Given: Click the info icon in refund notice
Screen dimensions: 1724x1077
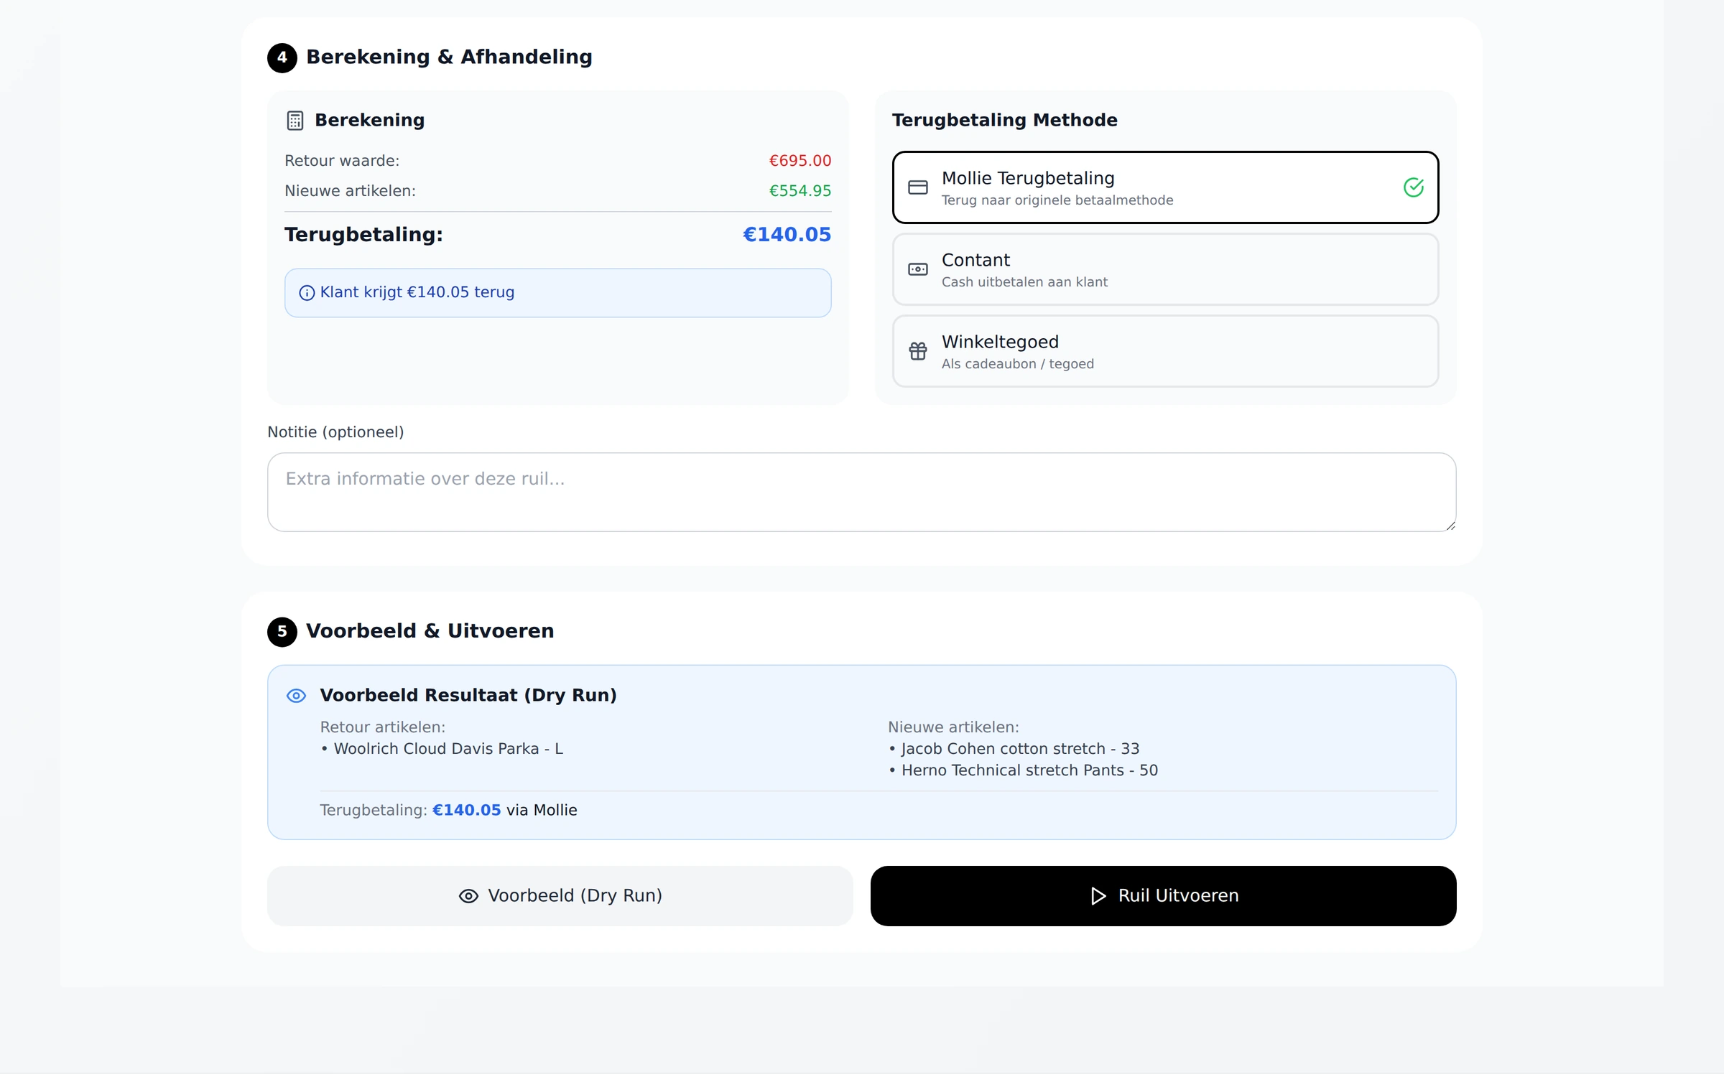Looking at the screenshot, I should click(307, 293).
